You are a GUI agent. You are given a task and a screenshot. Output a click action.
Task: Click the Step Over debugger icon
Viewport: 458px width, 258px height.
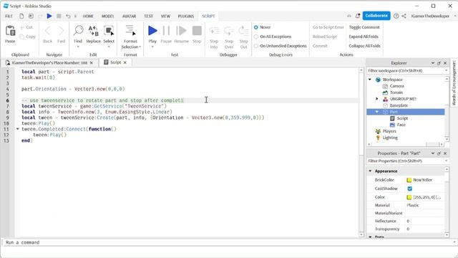(229, 30)
